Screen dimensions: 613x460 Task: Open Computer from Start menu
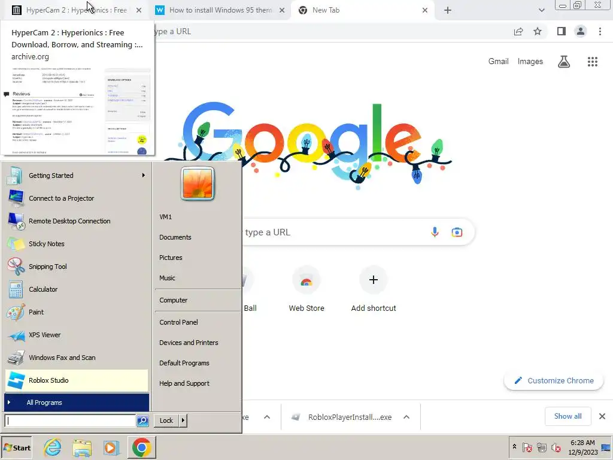198,300
